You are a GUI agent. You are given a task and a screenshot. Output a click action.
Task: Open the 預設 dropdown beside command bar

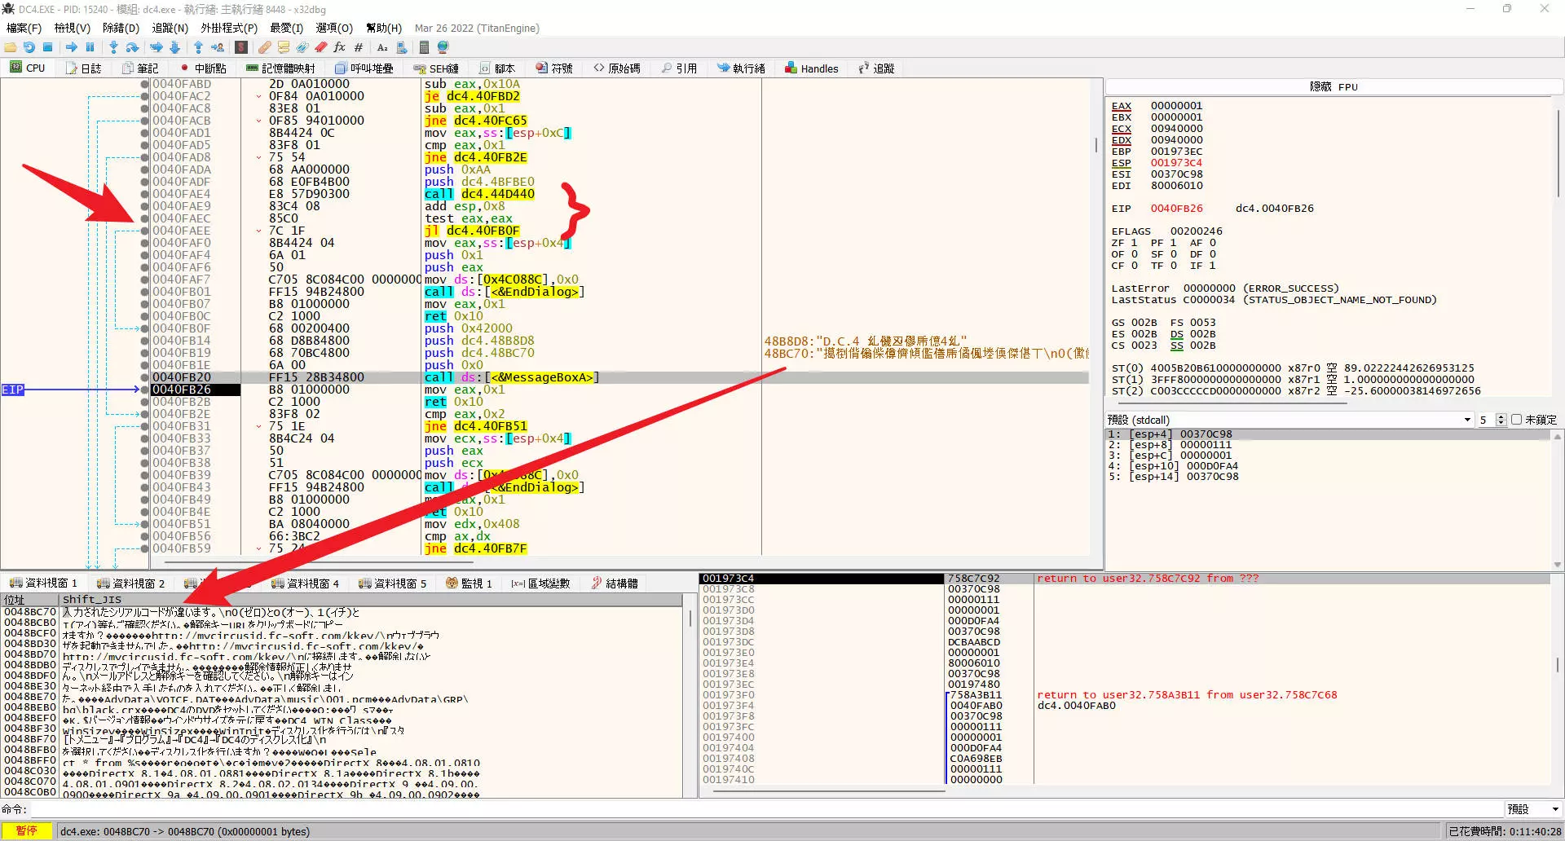click(x=1533, y=809)
